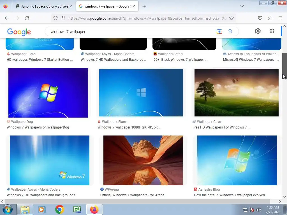
Task: Click the WPArena source label
Action: [x=112, y=190]
